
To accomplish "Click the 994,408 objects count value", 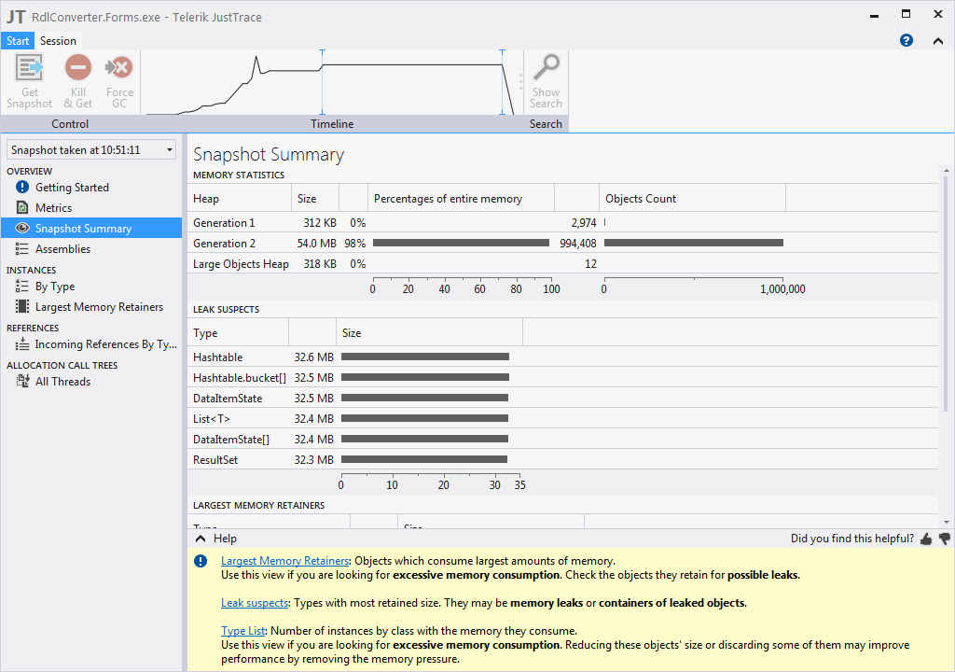I will click(578, 244).
